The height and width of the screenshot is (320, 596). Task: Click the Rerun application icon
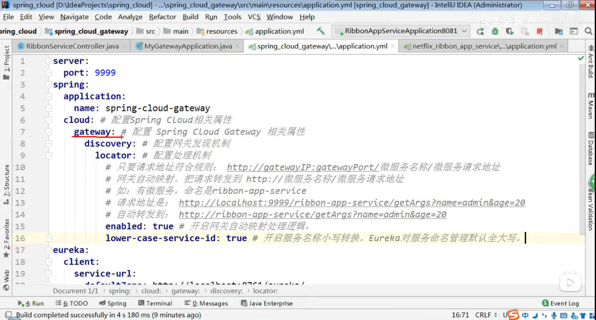tap(480, 31)
